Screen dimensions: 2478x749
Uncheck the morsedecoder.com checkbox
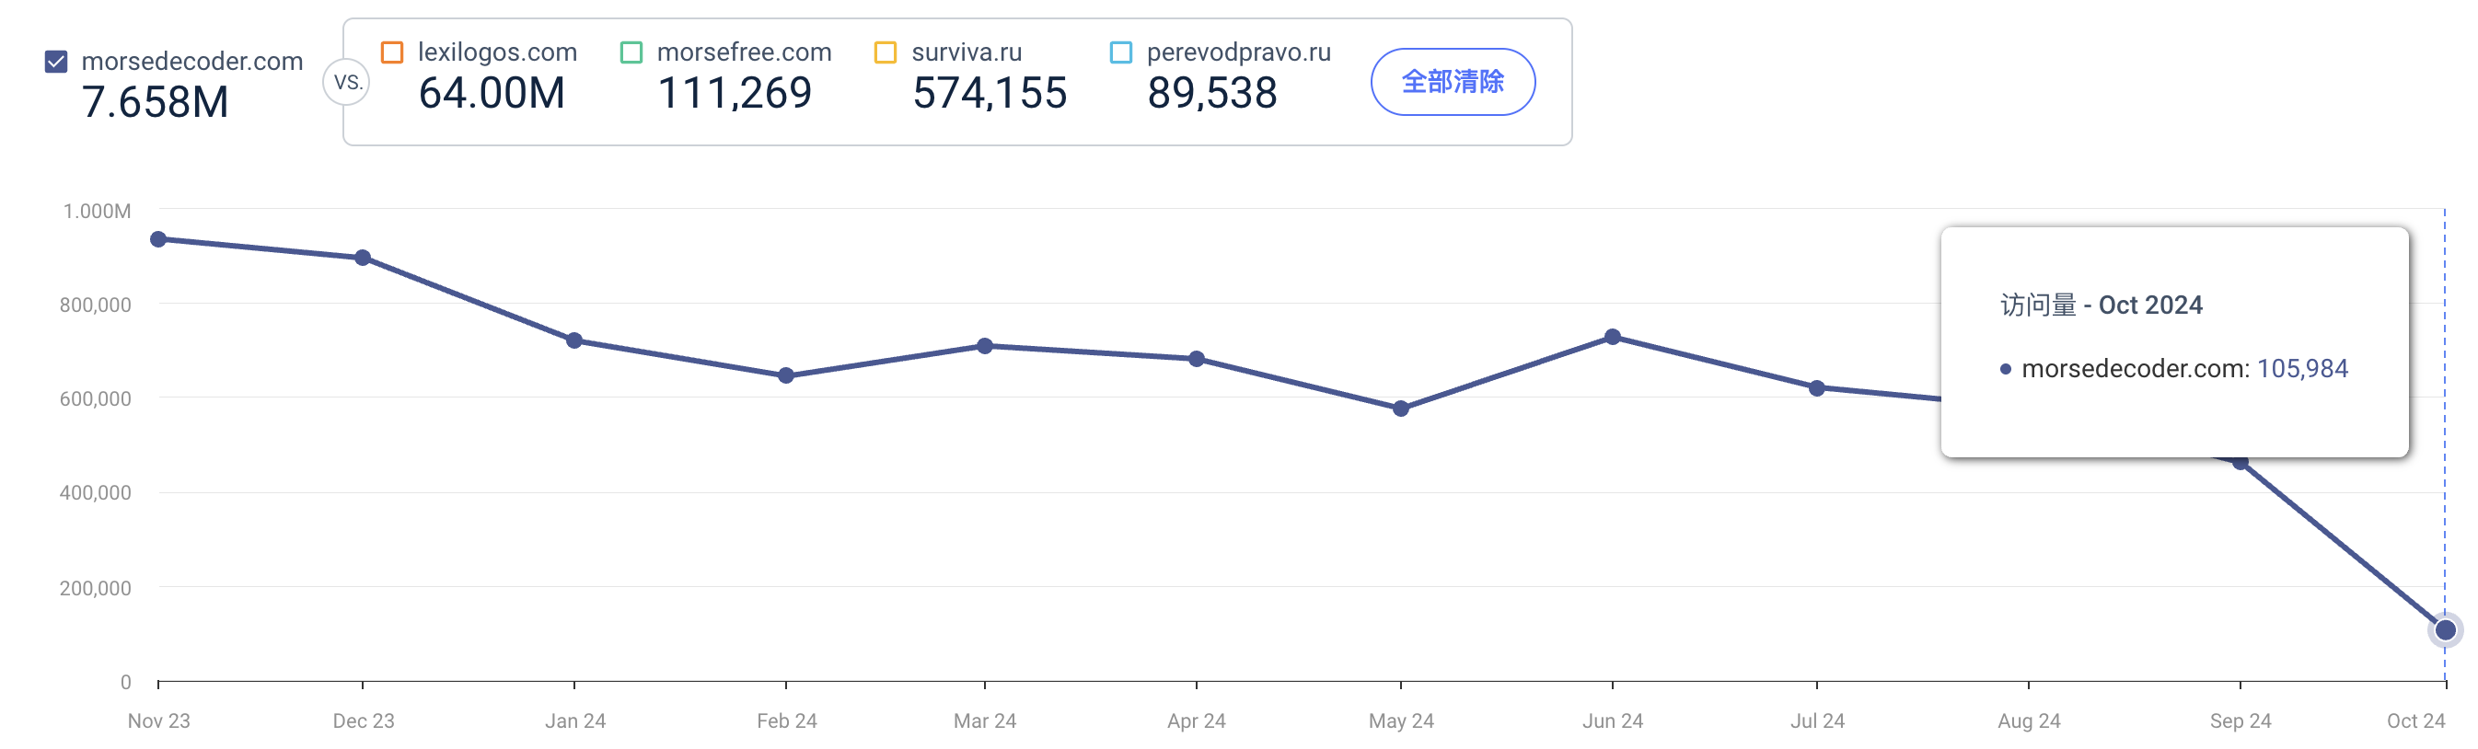tap(57, 62)
